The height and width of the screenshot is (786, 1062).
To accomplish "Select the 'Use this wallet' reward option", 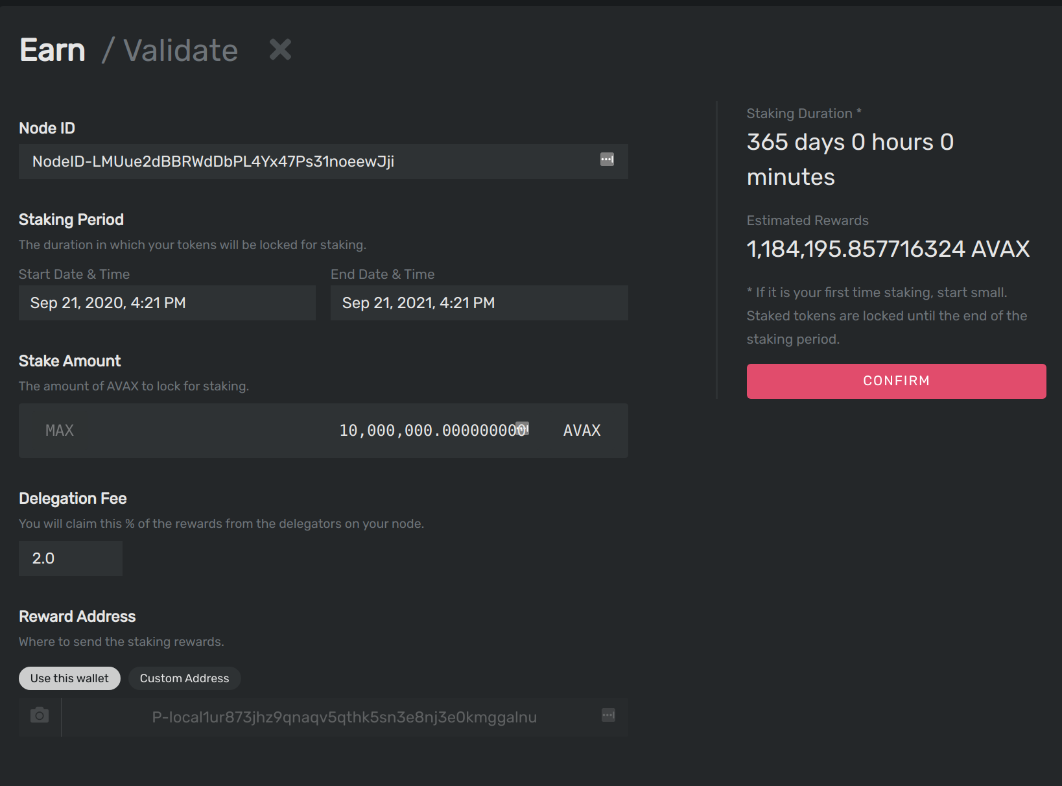I will click(x=69, y=678).
